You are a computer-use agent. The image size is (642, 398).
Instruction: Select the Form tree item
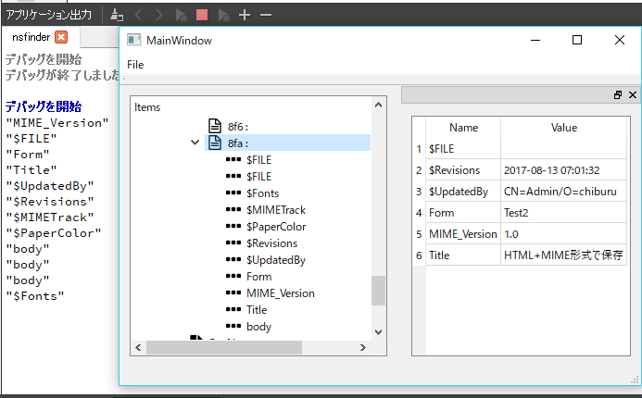258,277
